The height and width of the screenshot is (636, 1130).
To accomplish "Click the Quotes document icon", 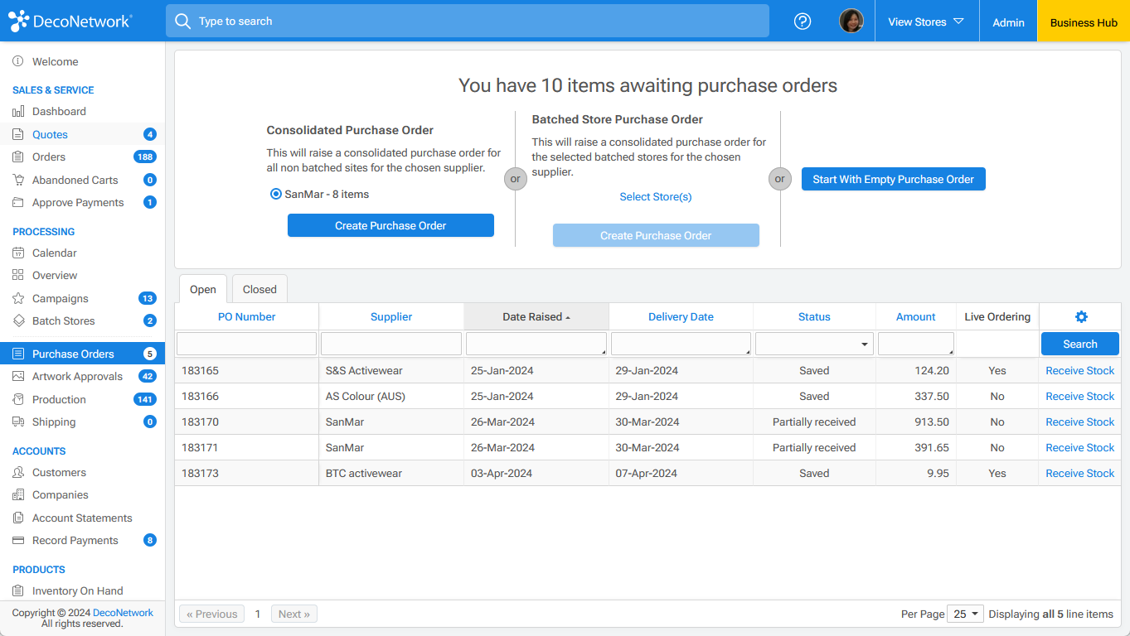I will click(18, 134).
